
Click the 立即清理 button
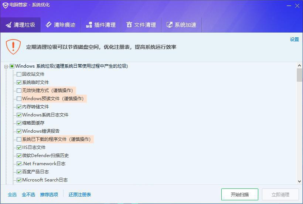[280, 194]
